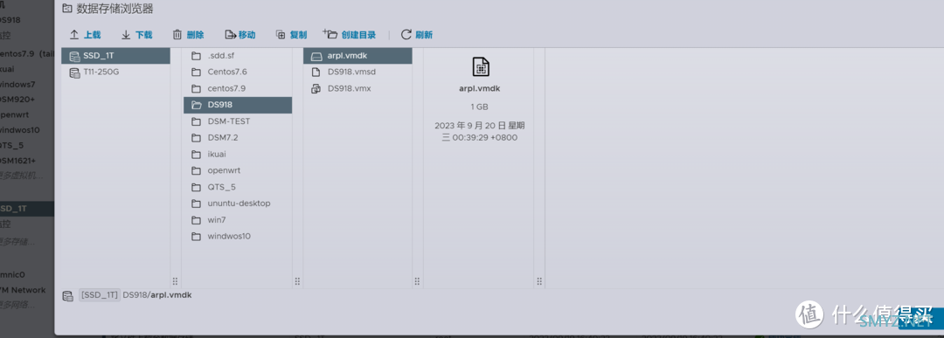Open the Centos7.6 folder

click(x=238, y=72)
